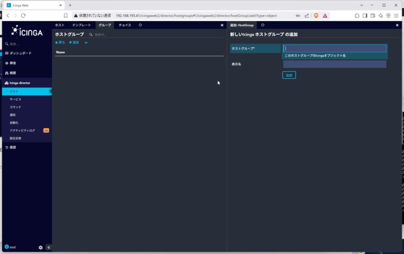Open the settings gear icon in sidebar
Viewport: 404px width, 254px height.
(40, 247)
